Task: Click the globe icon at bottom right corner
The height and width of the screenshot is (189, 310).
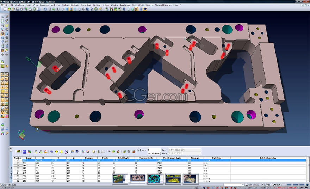Action: [307, 185]
